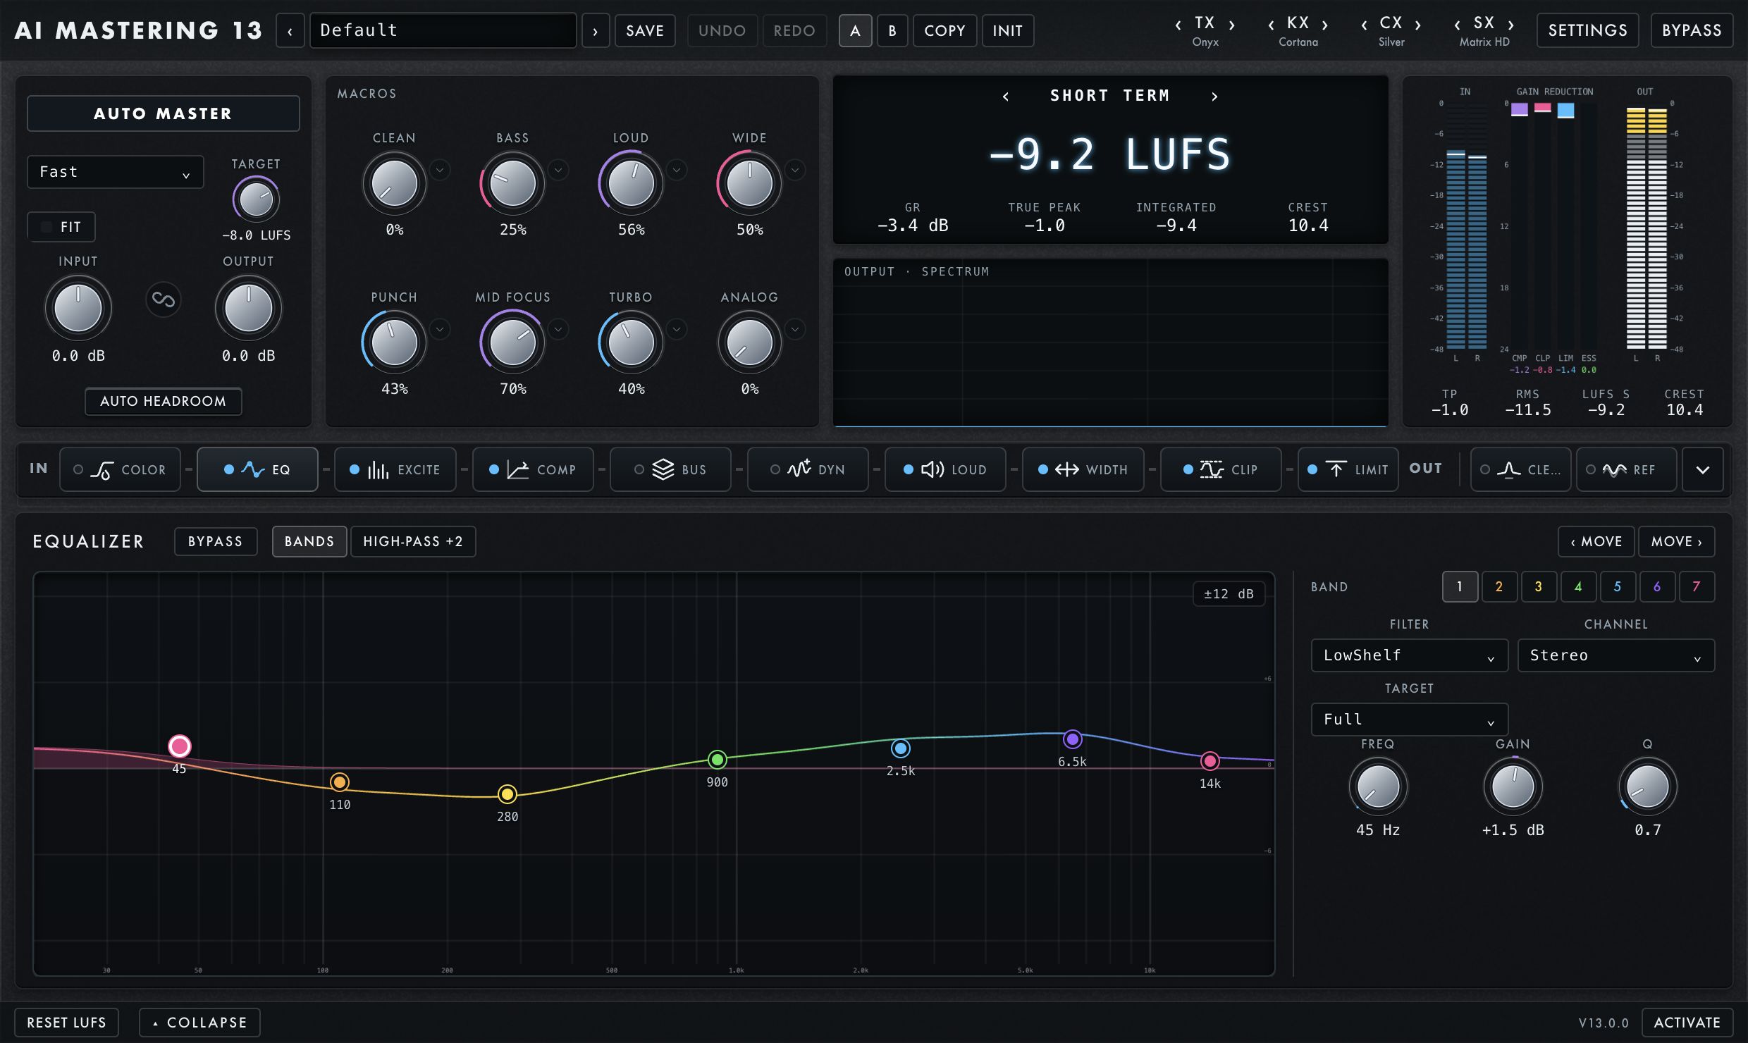Click the AUTO MASTER button
The height and width of the screenshot is (1043, 1748).
coord(164,113)
